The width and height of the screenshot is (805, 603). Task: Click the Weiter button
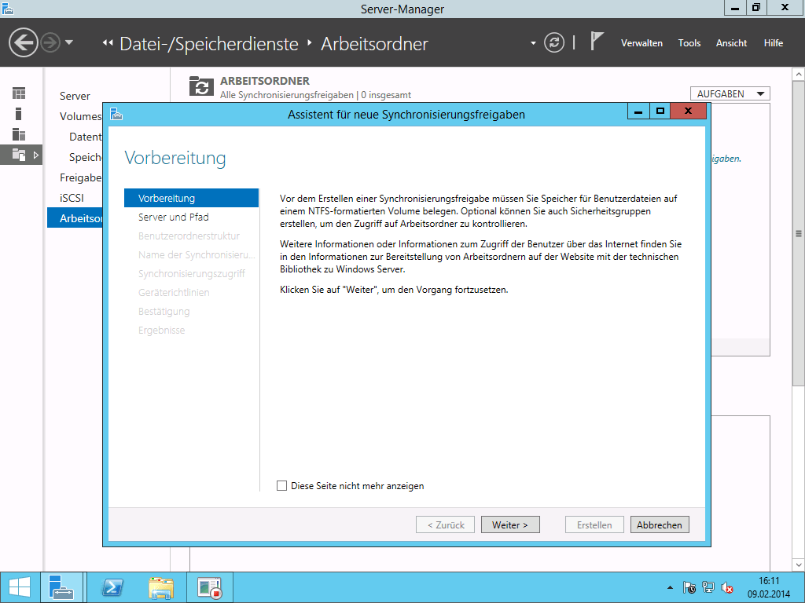pos(510,524)
